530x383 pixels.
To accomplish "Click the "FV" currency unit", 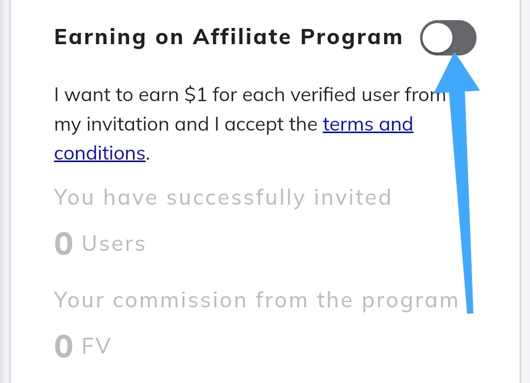I will click(x=96, y=346).
